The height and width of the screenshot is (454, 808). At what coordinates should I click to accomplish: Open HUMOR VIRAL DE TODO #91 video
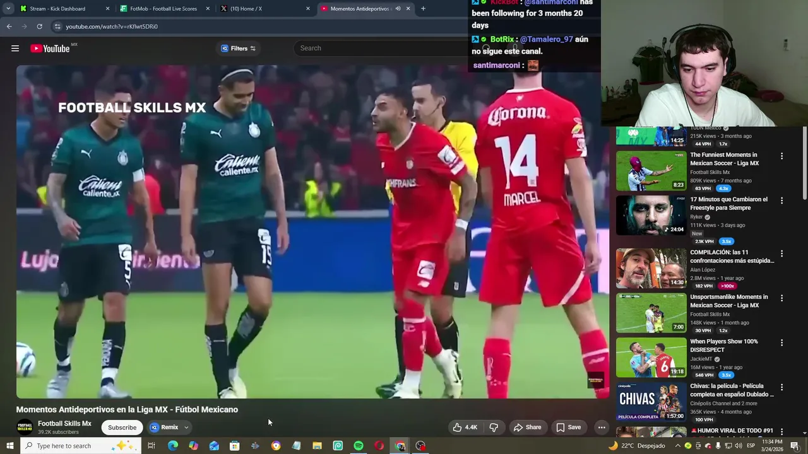[732, 431]
